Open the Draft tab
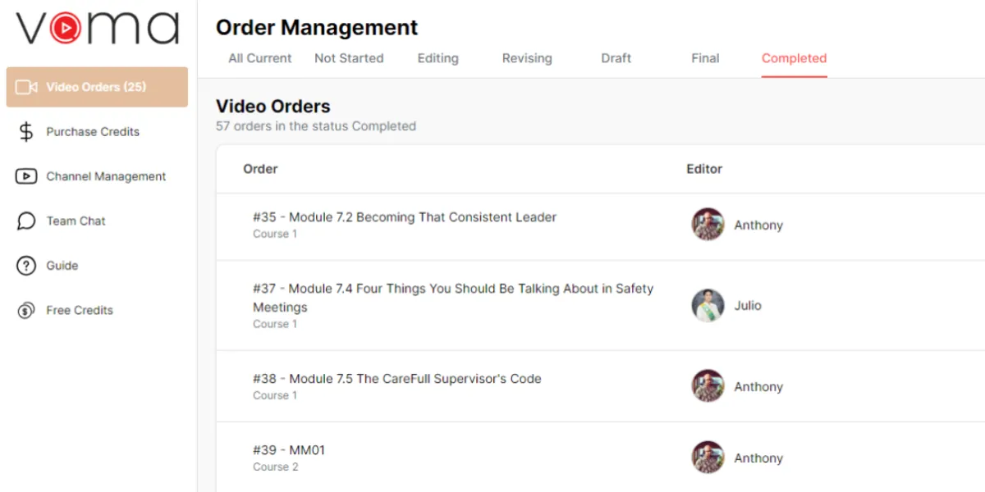The width and height of the screenshot is (985, 492). point(616,58)
